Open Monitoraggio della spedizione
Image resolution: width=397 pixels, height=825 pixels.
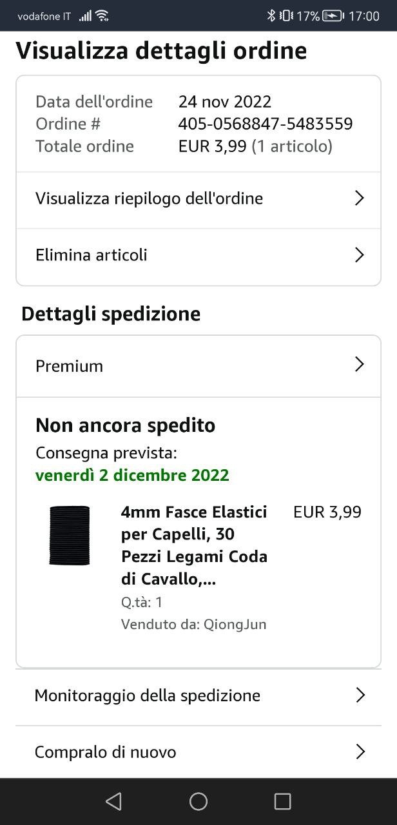[148, 696]
